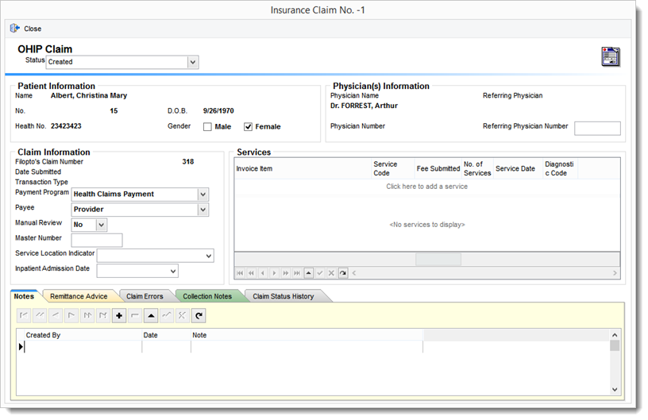The image size is (648, 420).
Task: Click health number 23423423
Action: [x=66, y=126]
